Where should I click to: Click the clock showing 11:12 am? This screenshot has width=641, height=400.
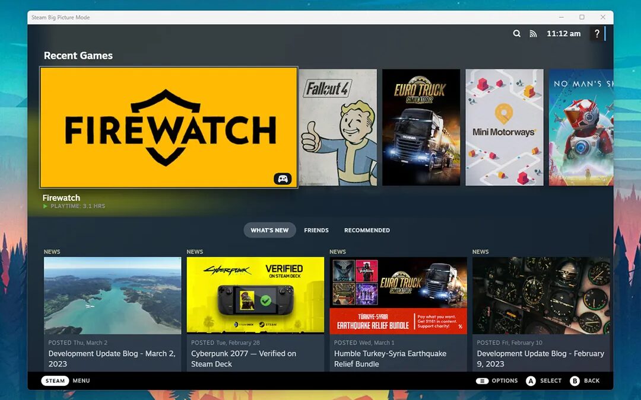click(563, 34)
